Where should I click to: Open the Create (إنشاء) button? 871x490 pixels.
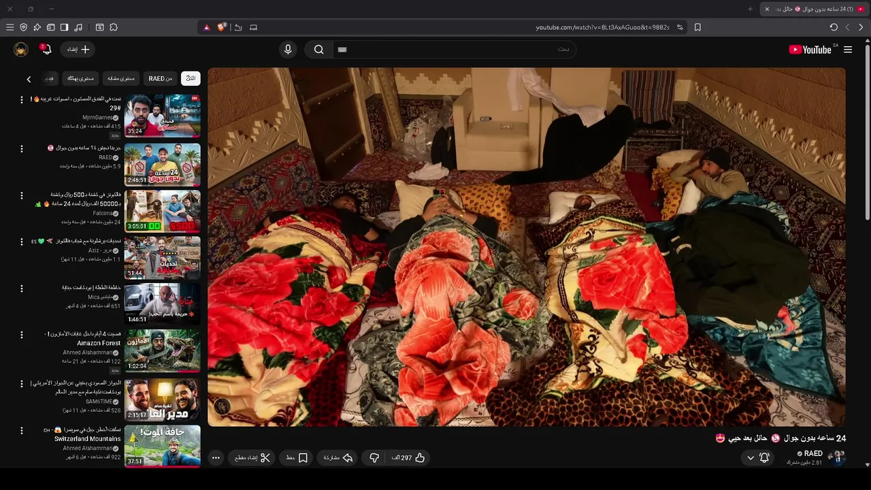pos(78,50)
